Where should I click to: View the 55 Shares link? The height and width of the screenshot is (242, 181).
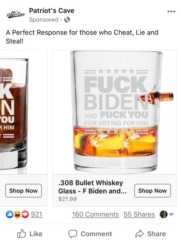tap(139, 214)
